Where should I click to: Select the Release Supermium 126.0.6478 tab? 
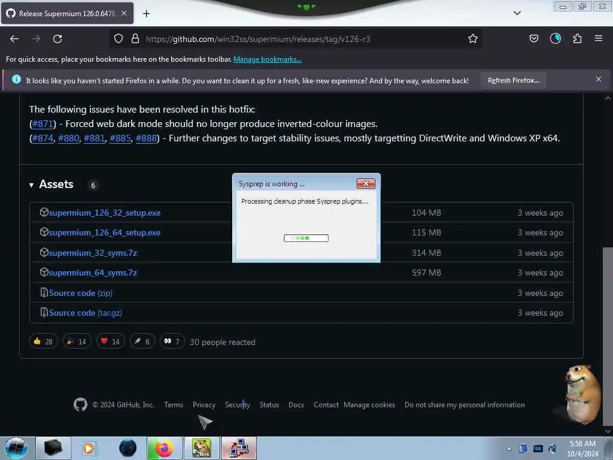click(67, 13)
